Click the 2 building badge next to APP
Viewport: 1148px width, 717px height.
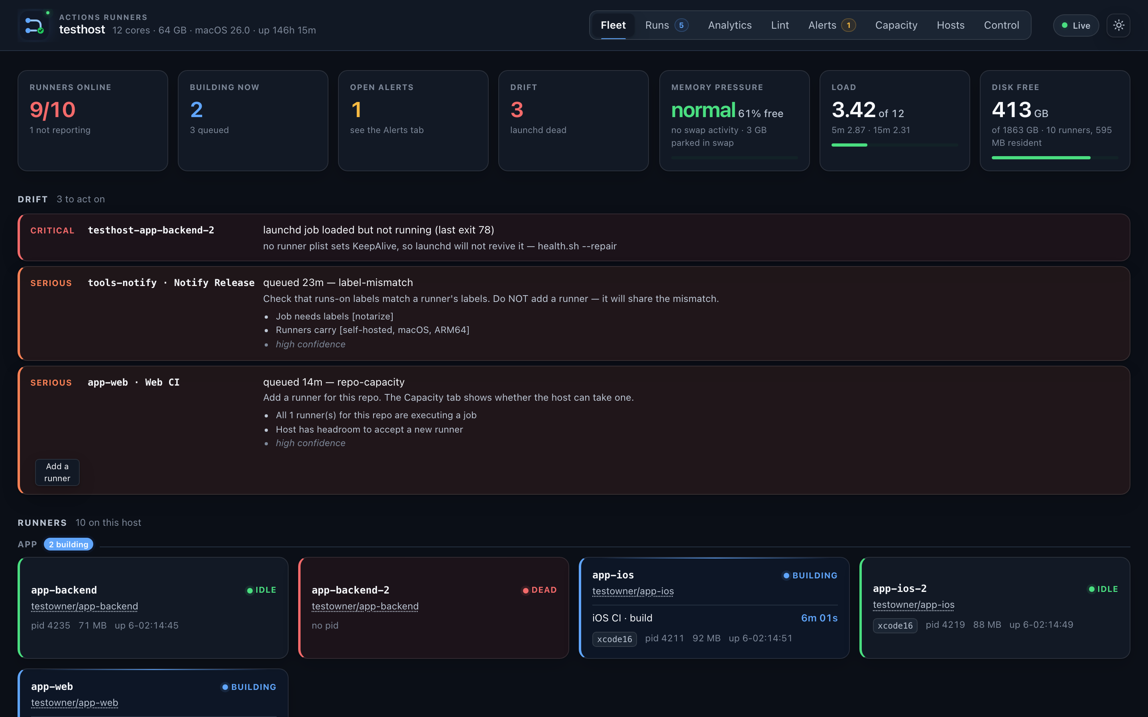coord(68,545)
